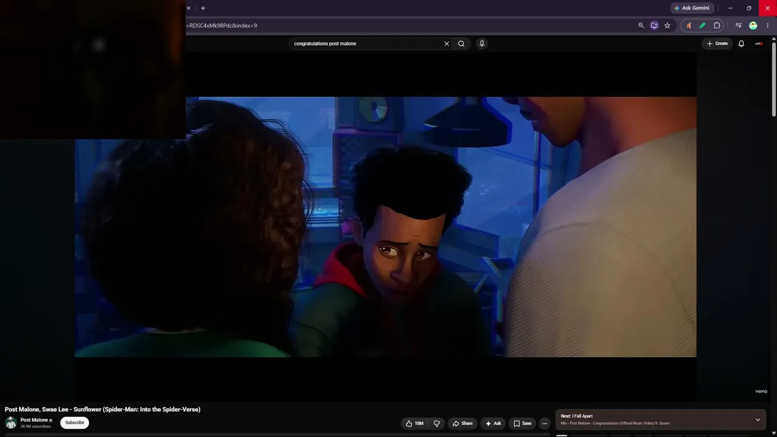
Task: Open the Post Malone channel avatar
Action: point(11,423)
